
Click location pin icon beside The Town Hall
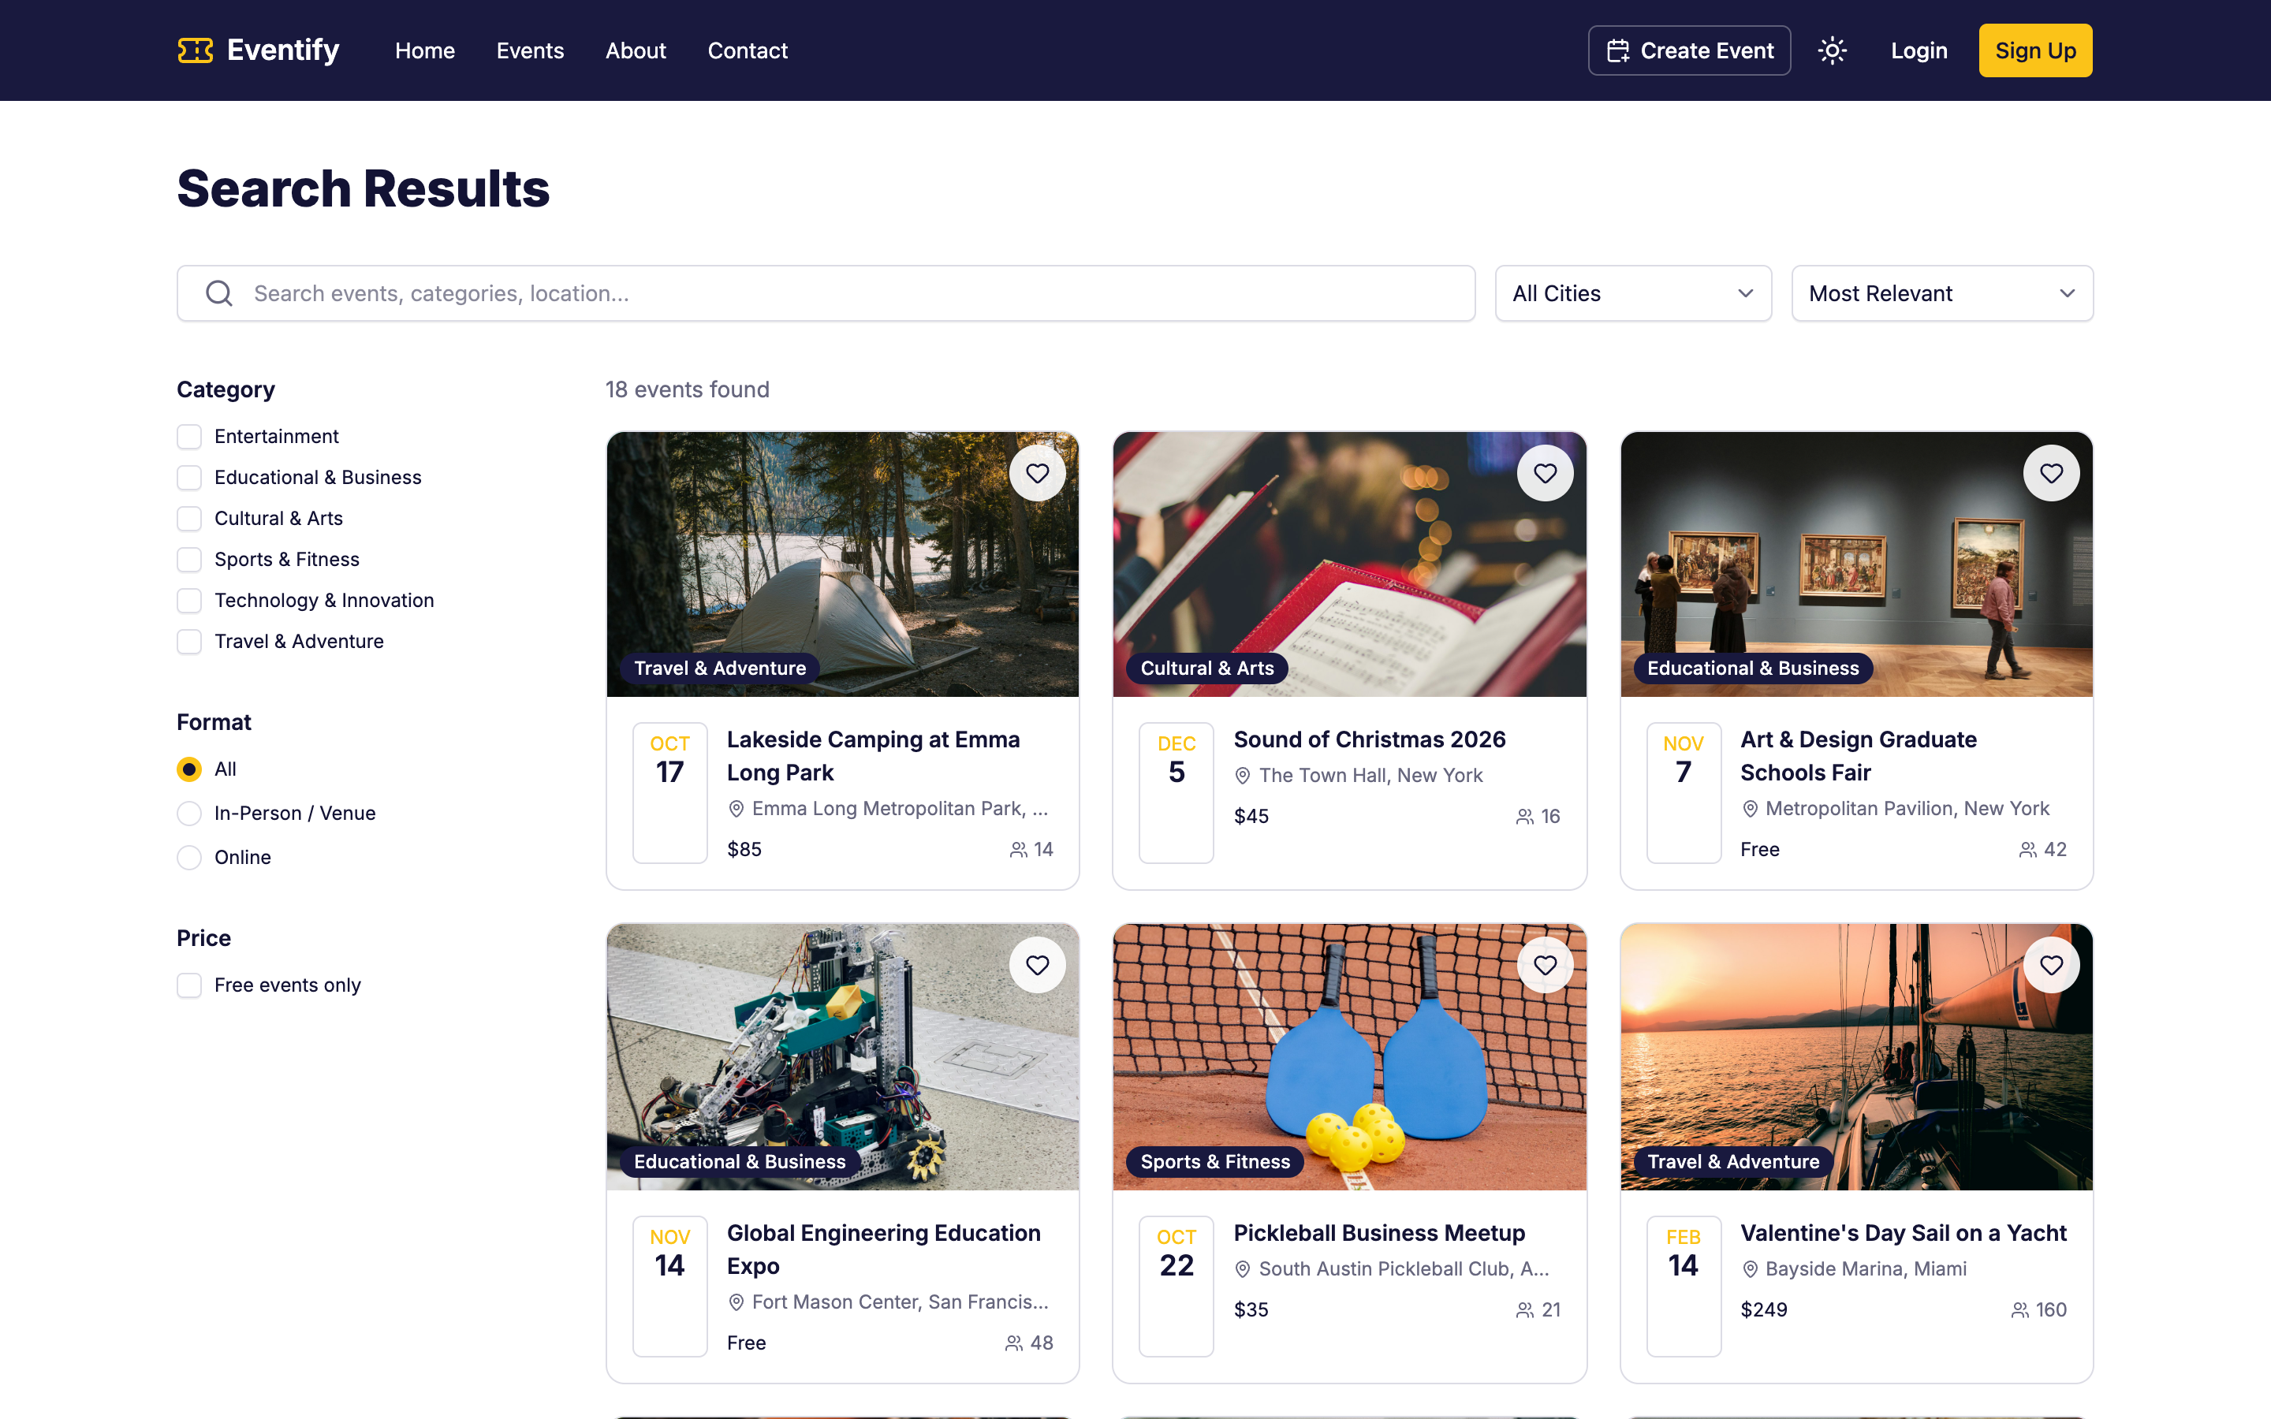pyautogui.click(x=1243, y=775)
